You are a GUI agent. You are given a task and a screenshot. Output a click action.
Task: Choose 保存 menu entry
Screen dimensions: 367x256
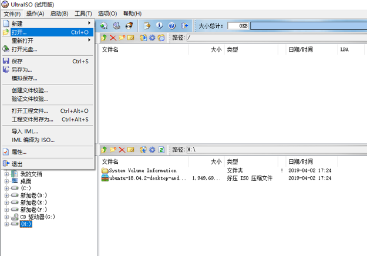coord(48,61)
